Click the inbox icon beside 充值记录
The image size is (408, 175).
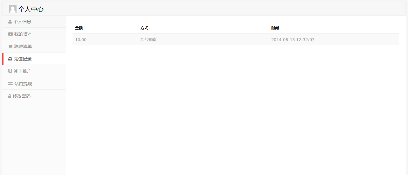(10, 59)
